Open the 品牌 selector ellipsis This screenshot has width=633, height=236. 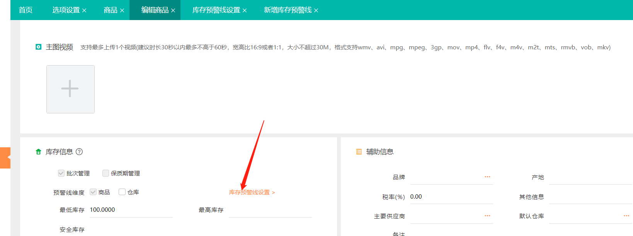point(487,177)
